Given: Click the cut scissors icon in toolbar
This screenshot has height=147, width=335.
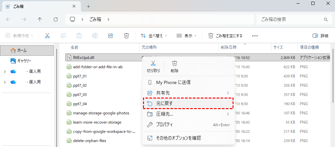Looking at the screenshot, I should (x=47, y=36).
